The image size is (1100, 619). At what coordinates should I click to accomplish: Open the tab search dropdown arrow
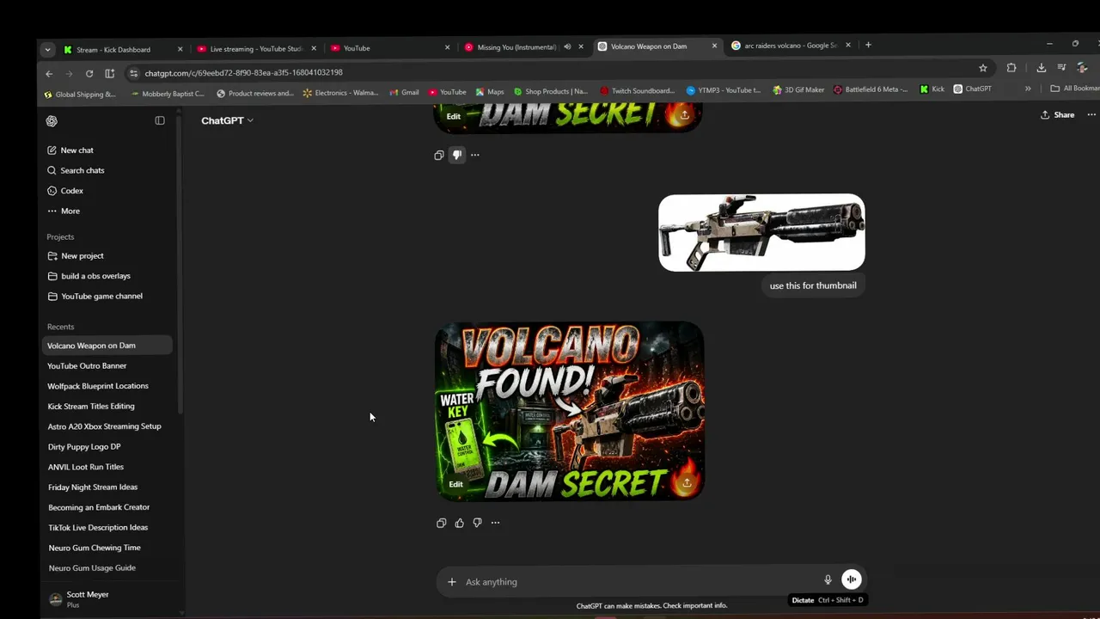click(47, 50)
